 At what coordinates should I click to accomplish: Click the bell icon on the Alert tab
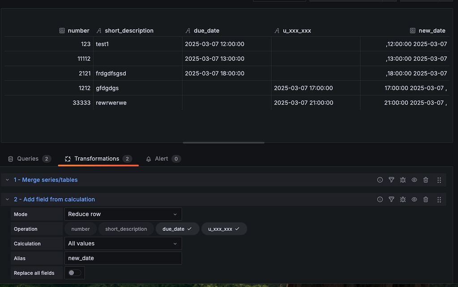[148, 159]
